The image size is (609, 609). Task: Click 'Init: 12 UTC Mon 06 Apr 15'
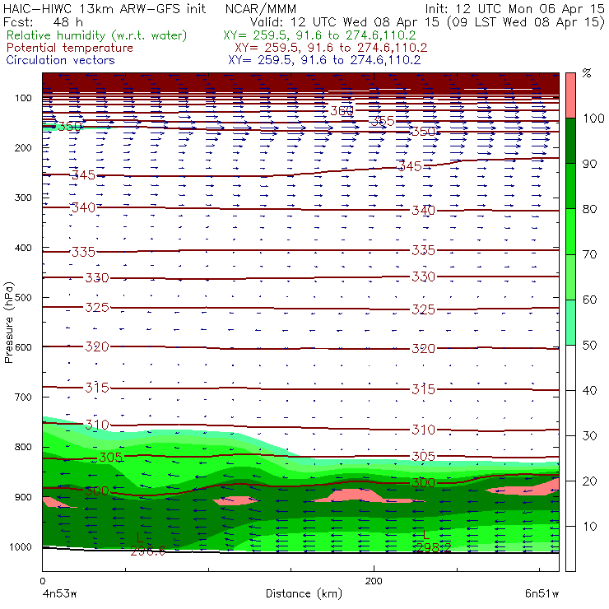pyautogui.click(x=514, y=8)
